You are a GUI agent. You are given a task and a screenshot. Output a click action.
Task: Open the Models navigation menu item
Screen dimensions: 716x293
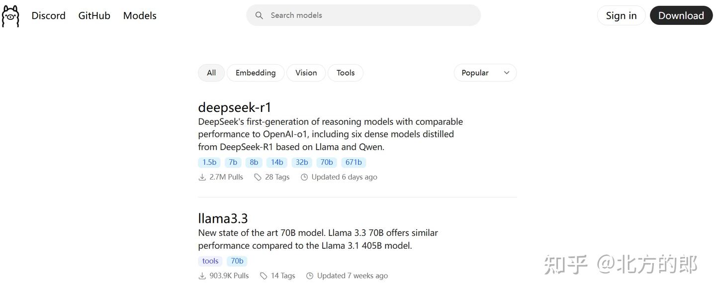point(139,15)
